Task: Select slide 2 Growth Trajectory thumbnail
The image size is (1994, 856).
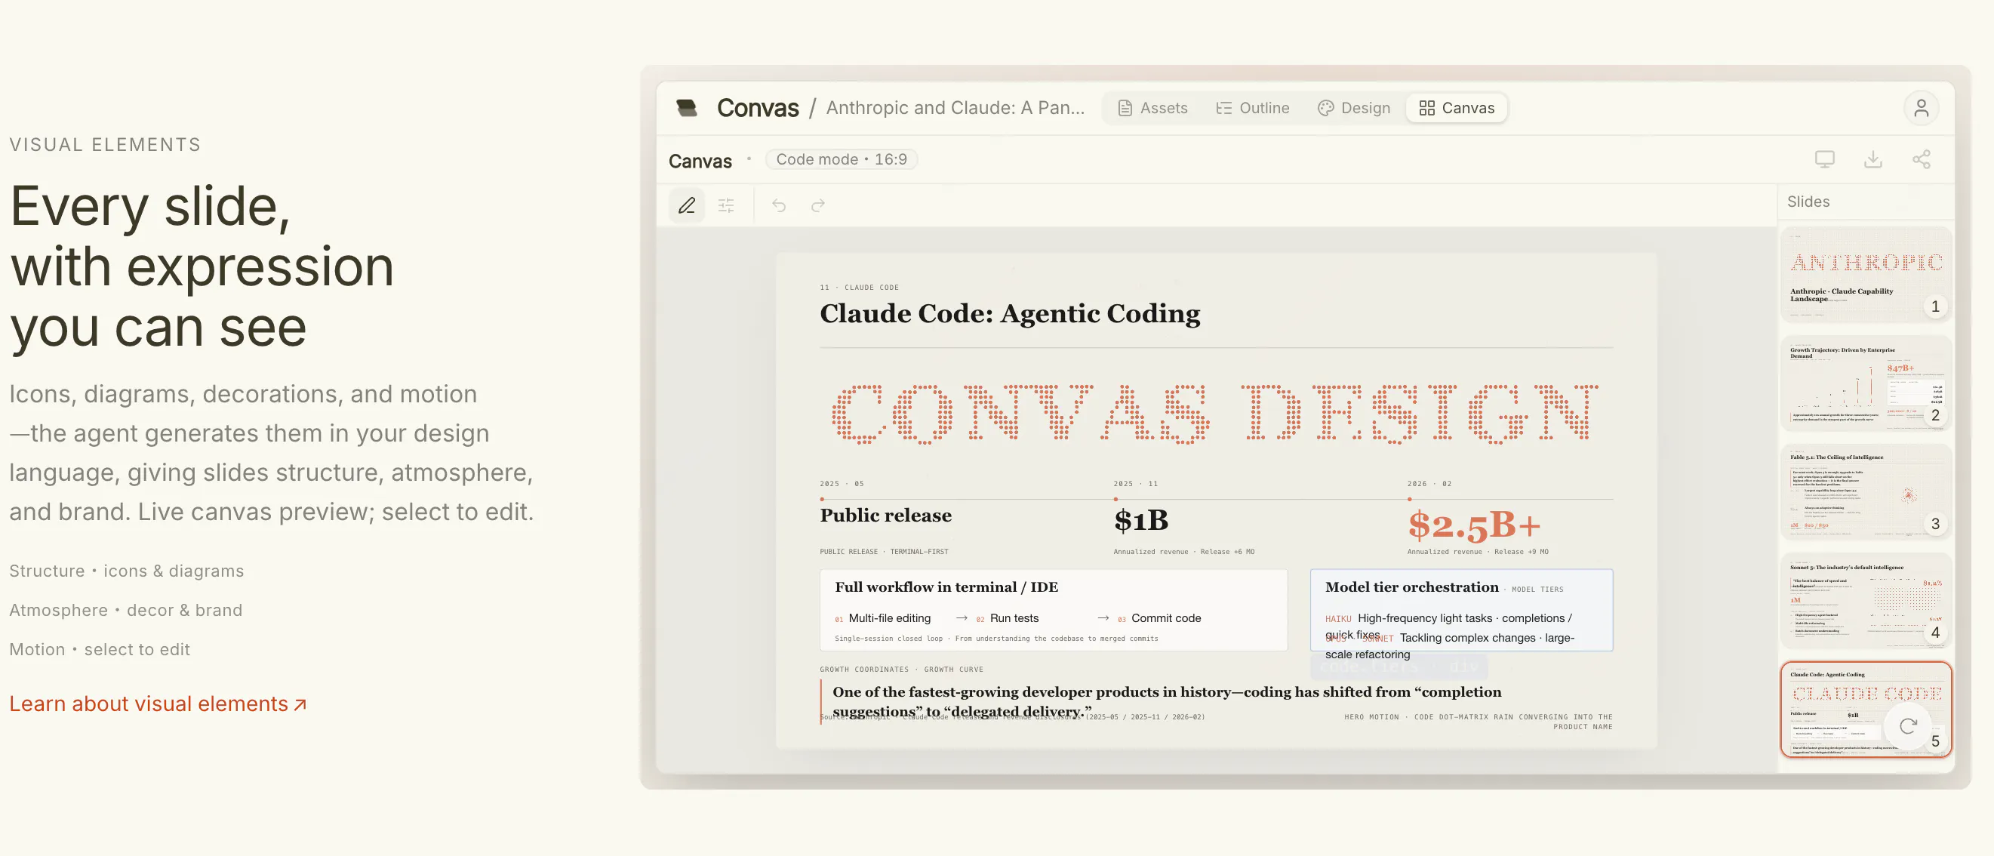Action: tap(1866, 383)
